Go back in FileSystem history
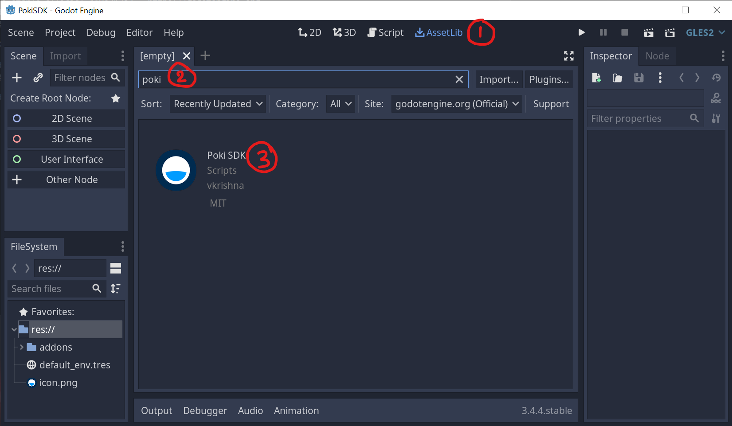This screenshot has height=426, width=732. [15, 268]
